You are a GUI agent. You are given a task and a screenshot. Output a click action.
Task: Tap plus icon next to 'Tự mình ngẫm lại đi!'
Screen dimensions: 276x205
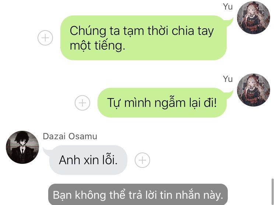tap(82, 103)
